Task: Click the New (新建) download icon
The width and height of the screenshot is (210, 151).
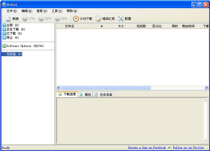Action: (x=8, y=19)
